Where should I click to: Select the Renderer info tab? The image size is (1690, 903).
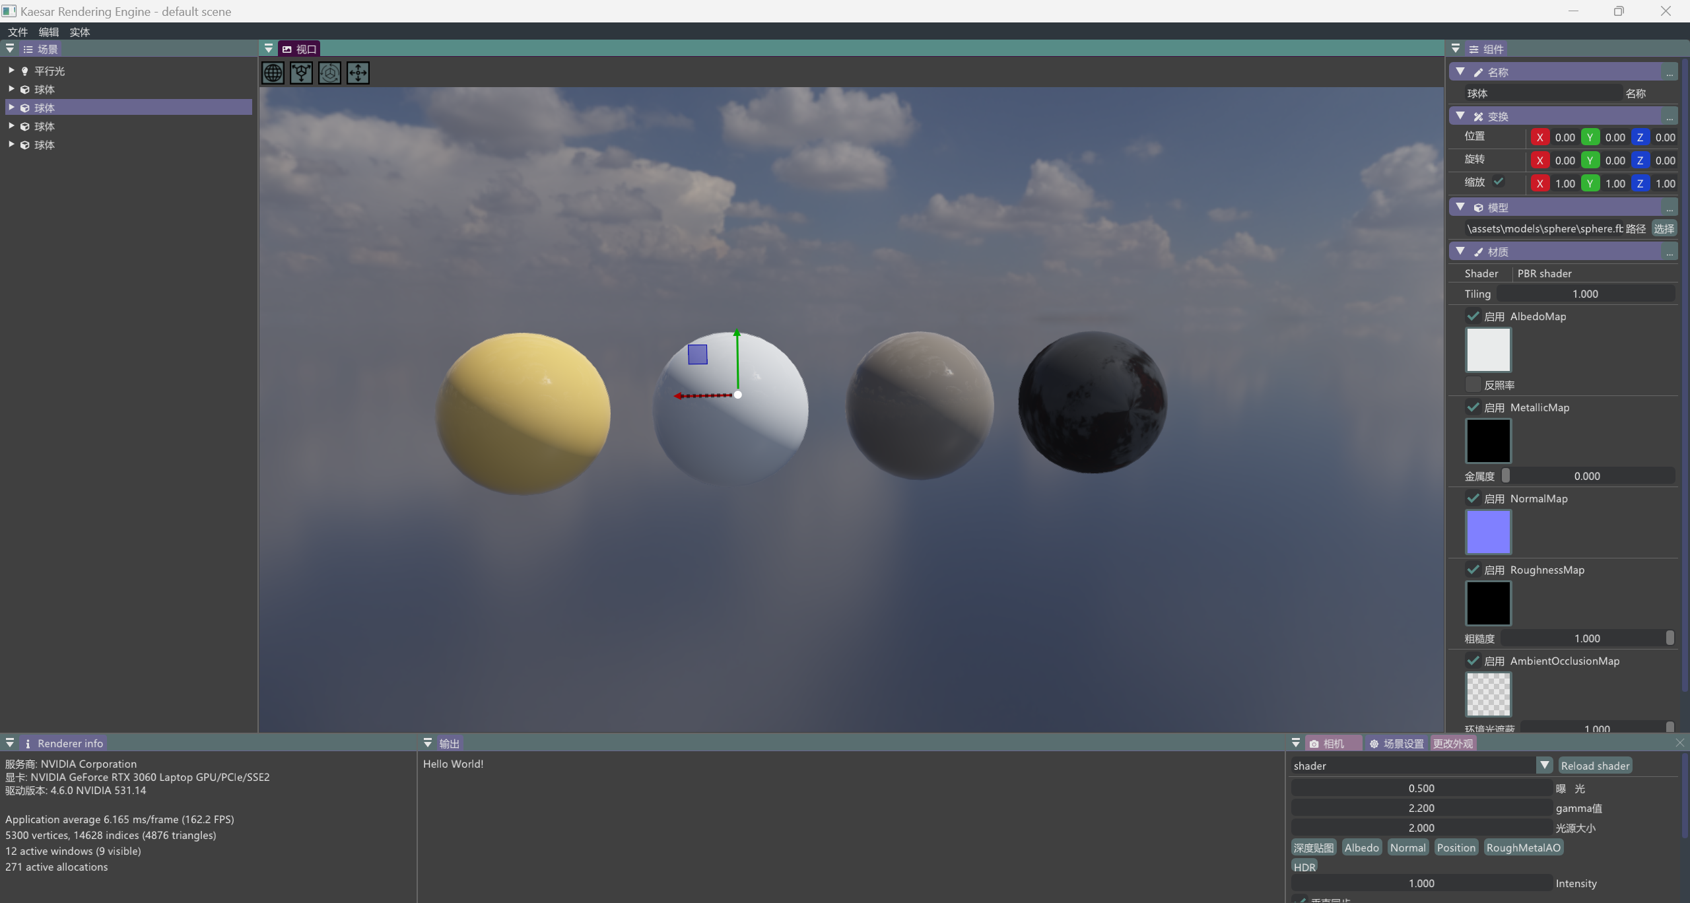pyautogui.click(x=63, y=743)
